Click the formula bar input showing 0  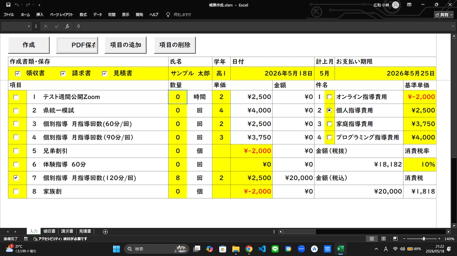coord(262,26)
